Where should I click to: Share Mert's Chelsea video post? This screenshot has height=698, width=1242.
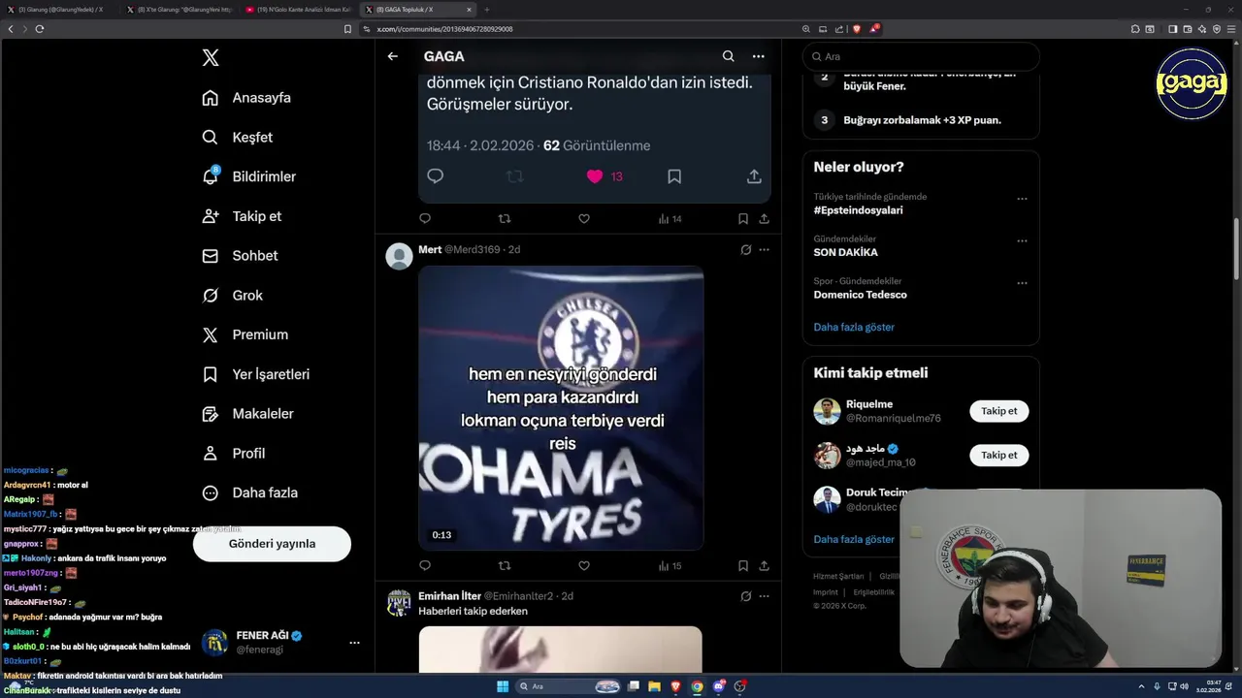765,566
